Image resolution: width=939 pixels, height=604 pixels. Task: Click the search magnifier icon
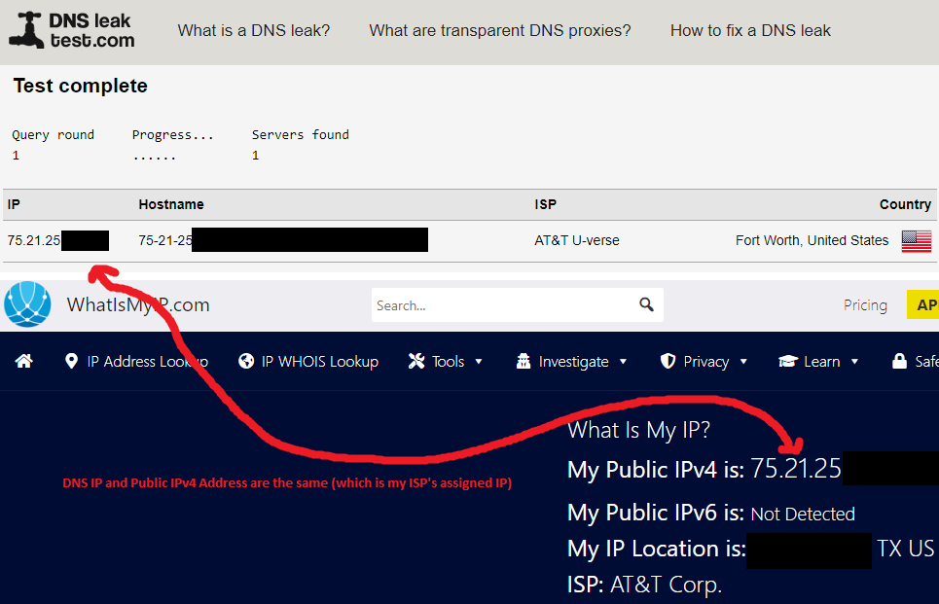point(646,304)
